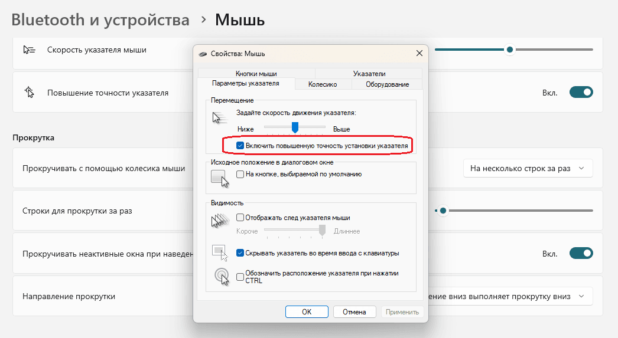Click the Короче trail label
Viewport: 618px width, 338px height.
247,231
